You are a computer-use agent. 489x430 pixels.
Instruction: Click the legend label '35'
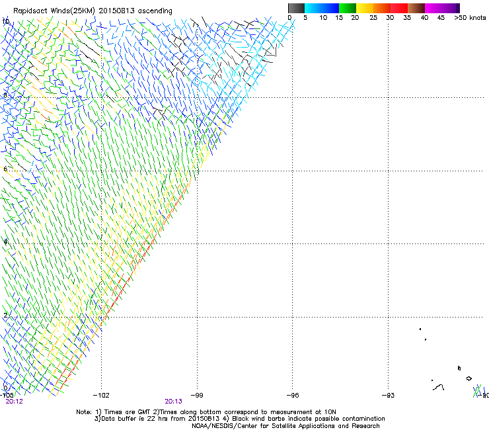(x=407, y=18)
